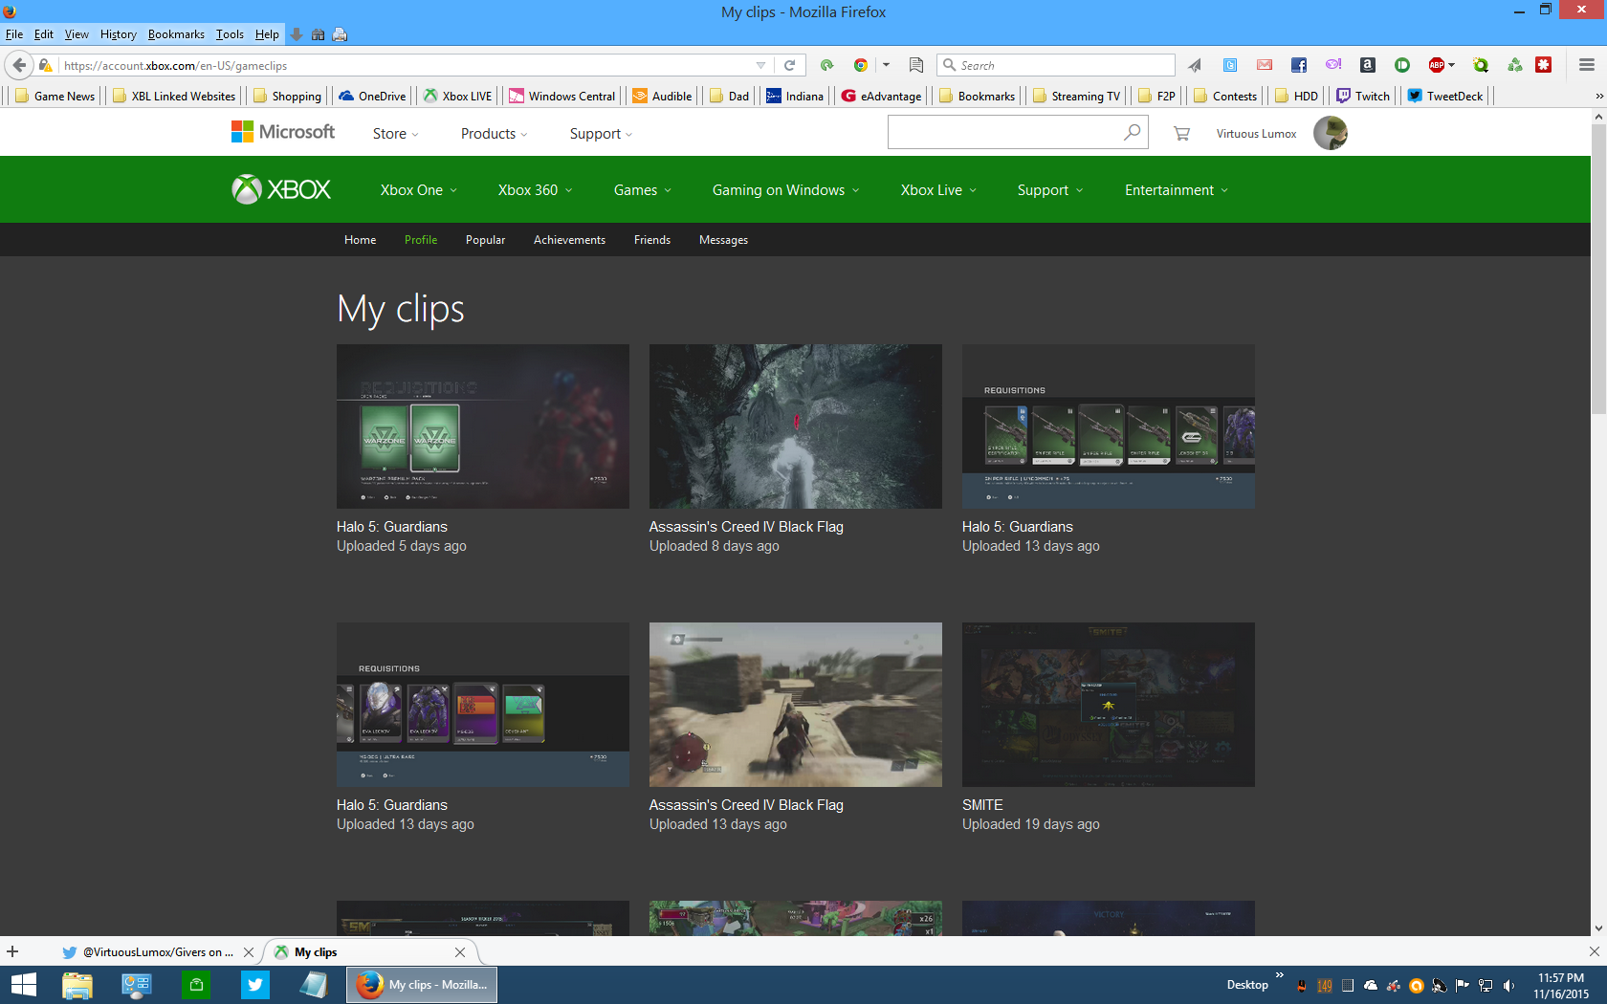The width and height of the screenshot is (1607, 1004).
Task: Expand the Xbox 360 menu
Action: [x=535, y=190]
